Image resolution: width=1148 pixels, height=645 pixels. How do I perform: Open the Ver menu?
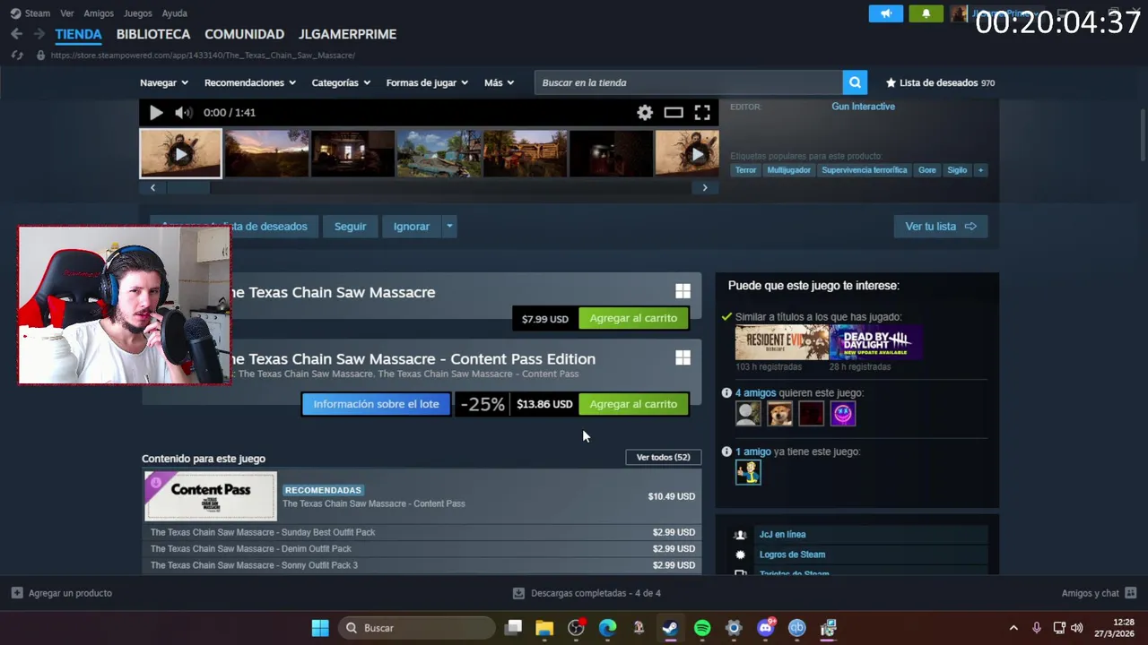point(67,13)
